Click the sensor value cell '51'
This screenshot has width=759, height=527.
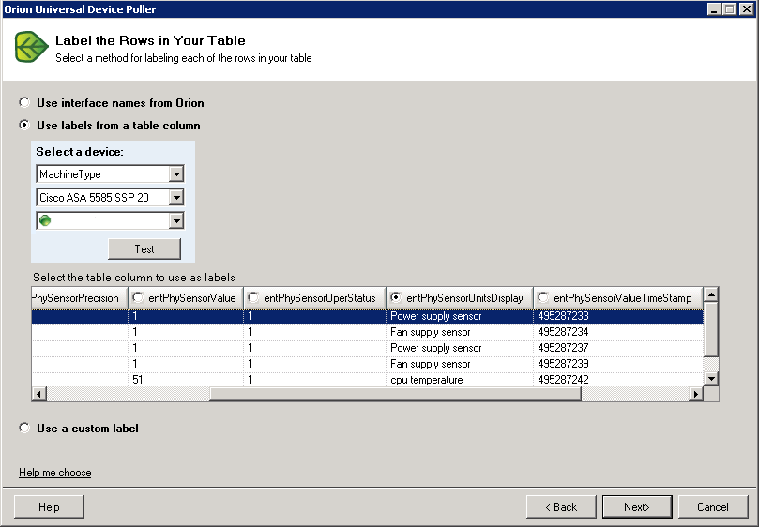tap(186, 380)
